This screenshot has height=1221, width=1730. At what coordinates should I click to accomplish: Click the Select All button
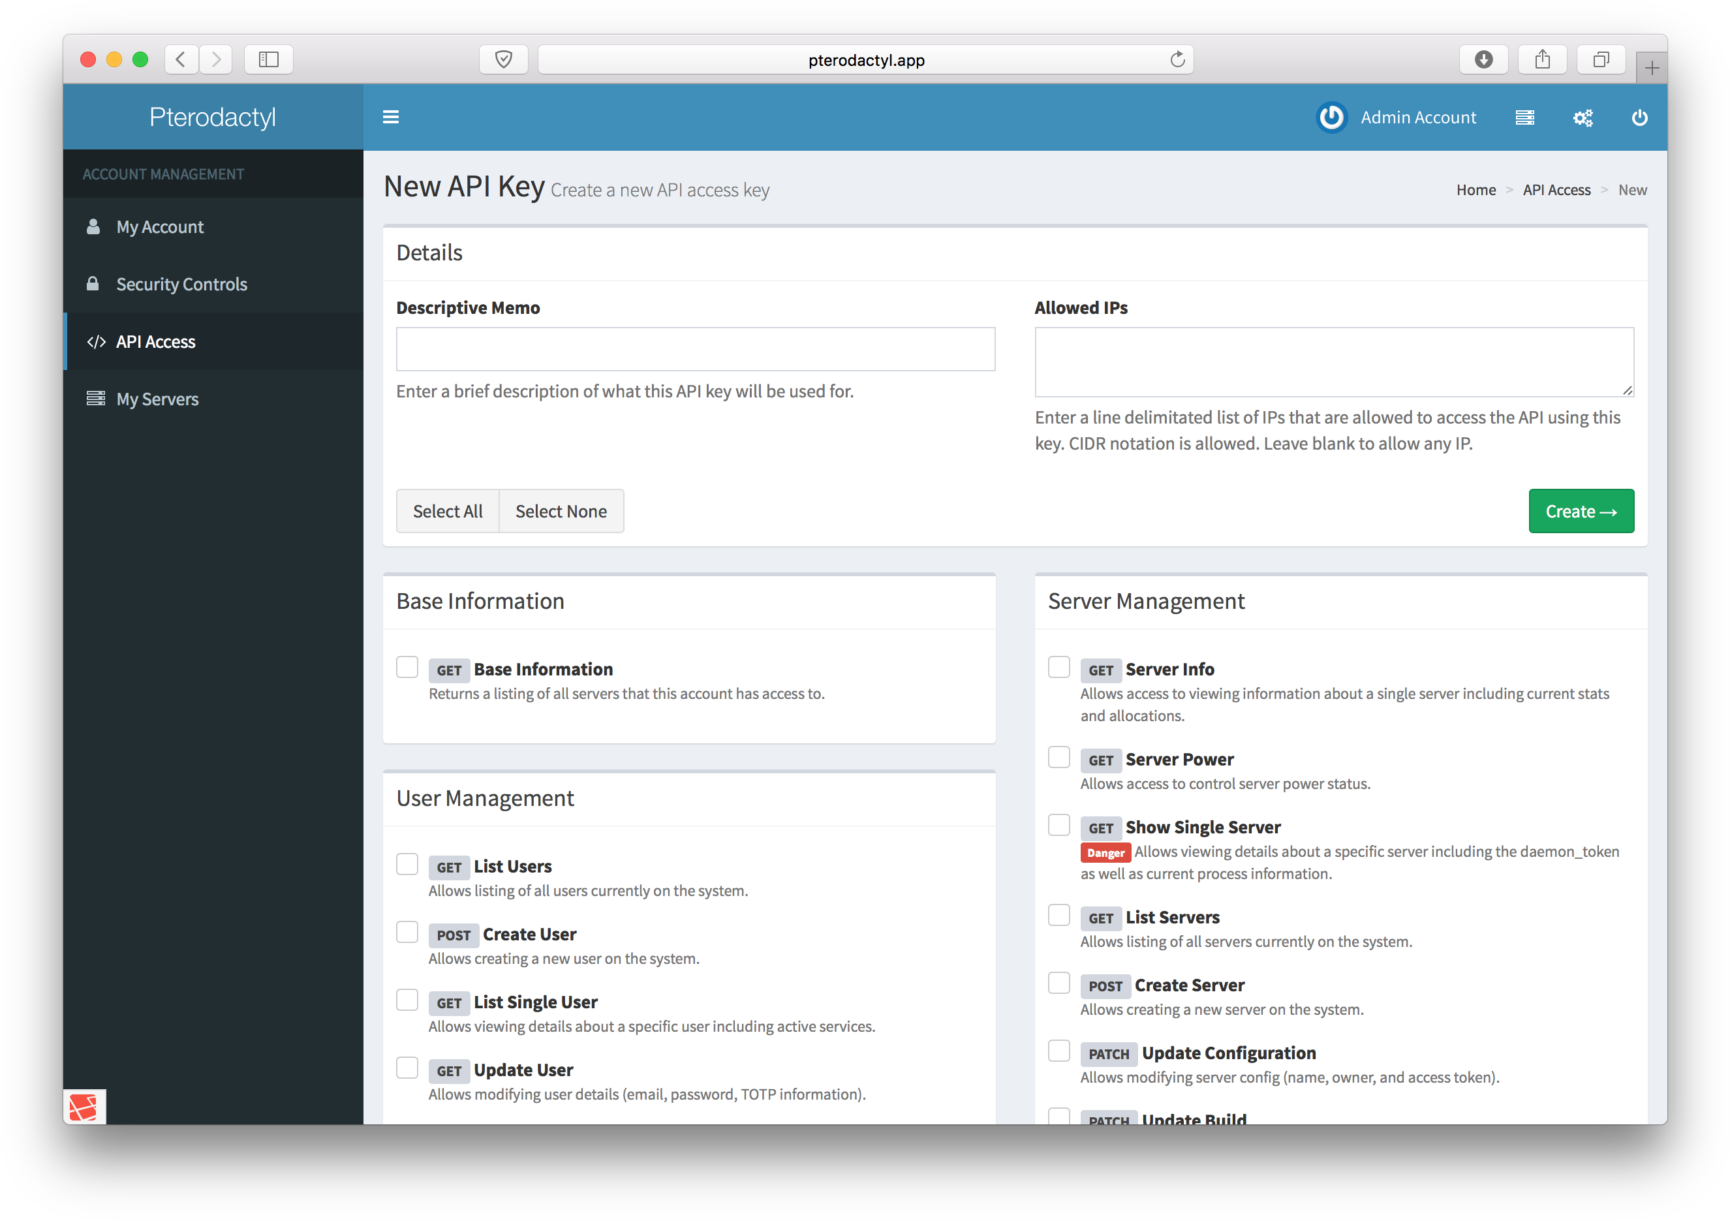(448, 511)
